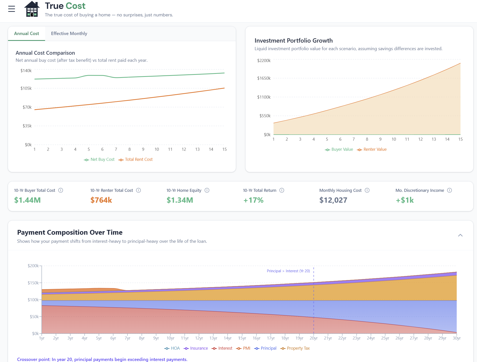Open the hamburger navigation menu
The height and width of the screenshot is (362, 477).
[12, 9]
